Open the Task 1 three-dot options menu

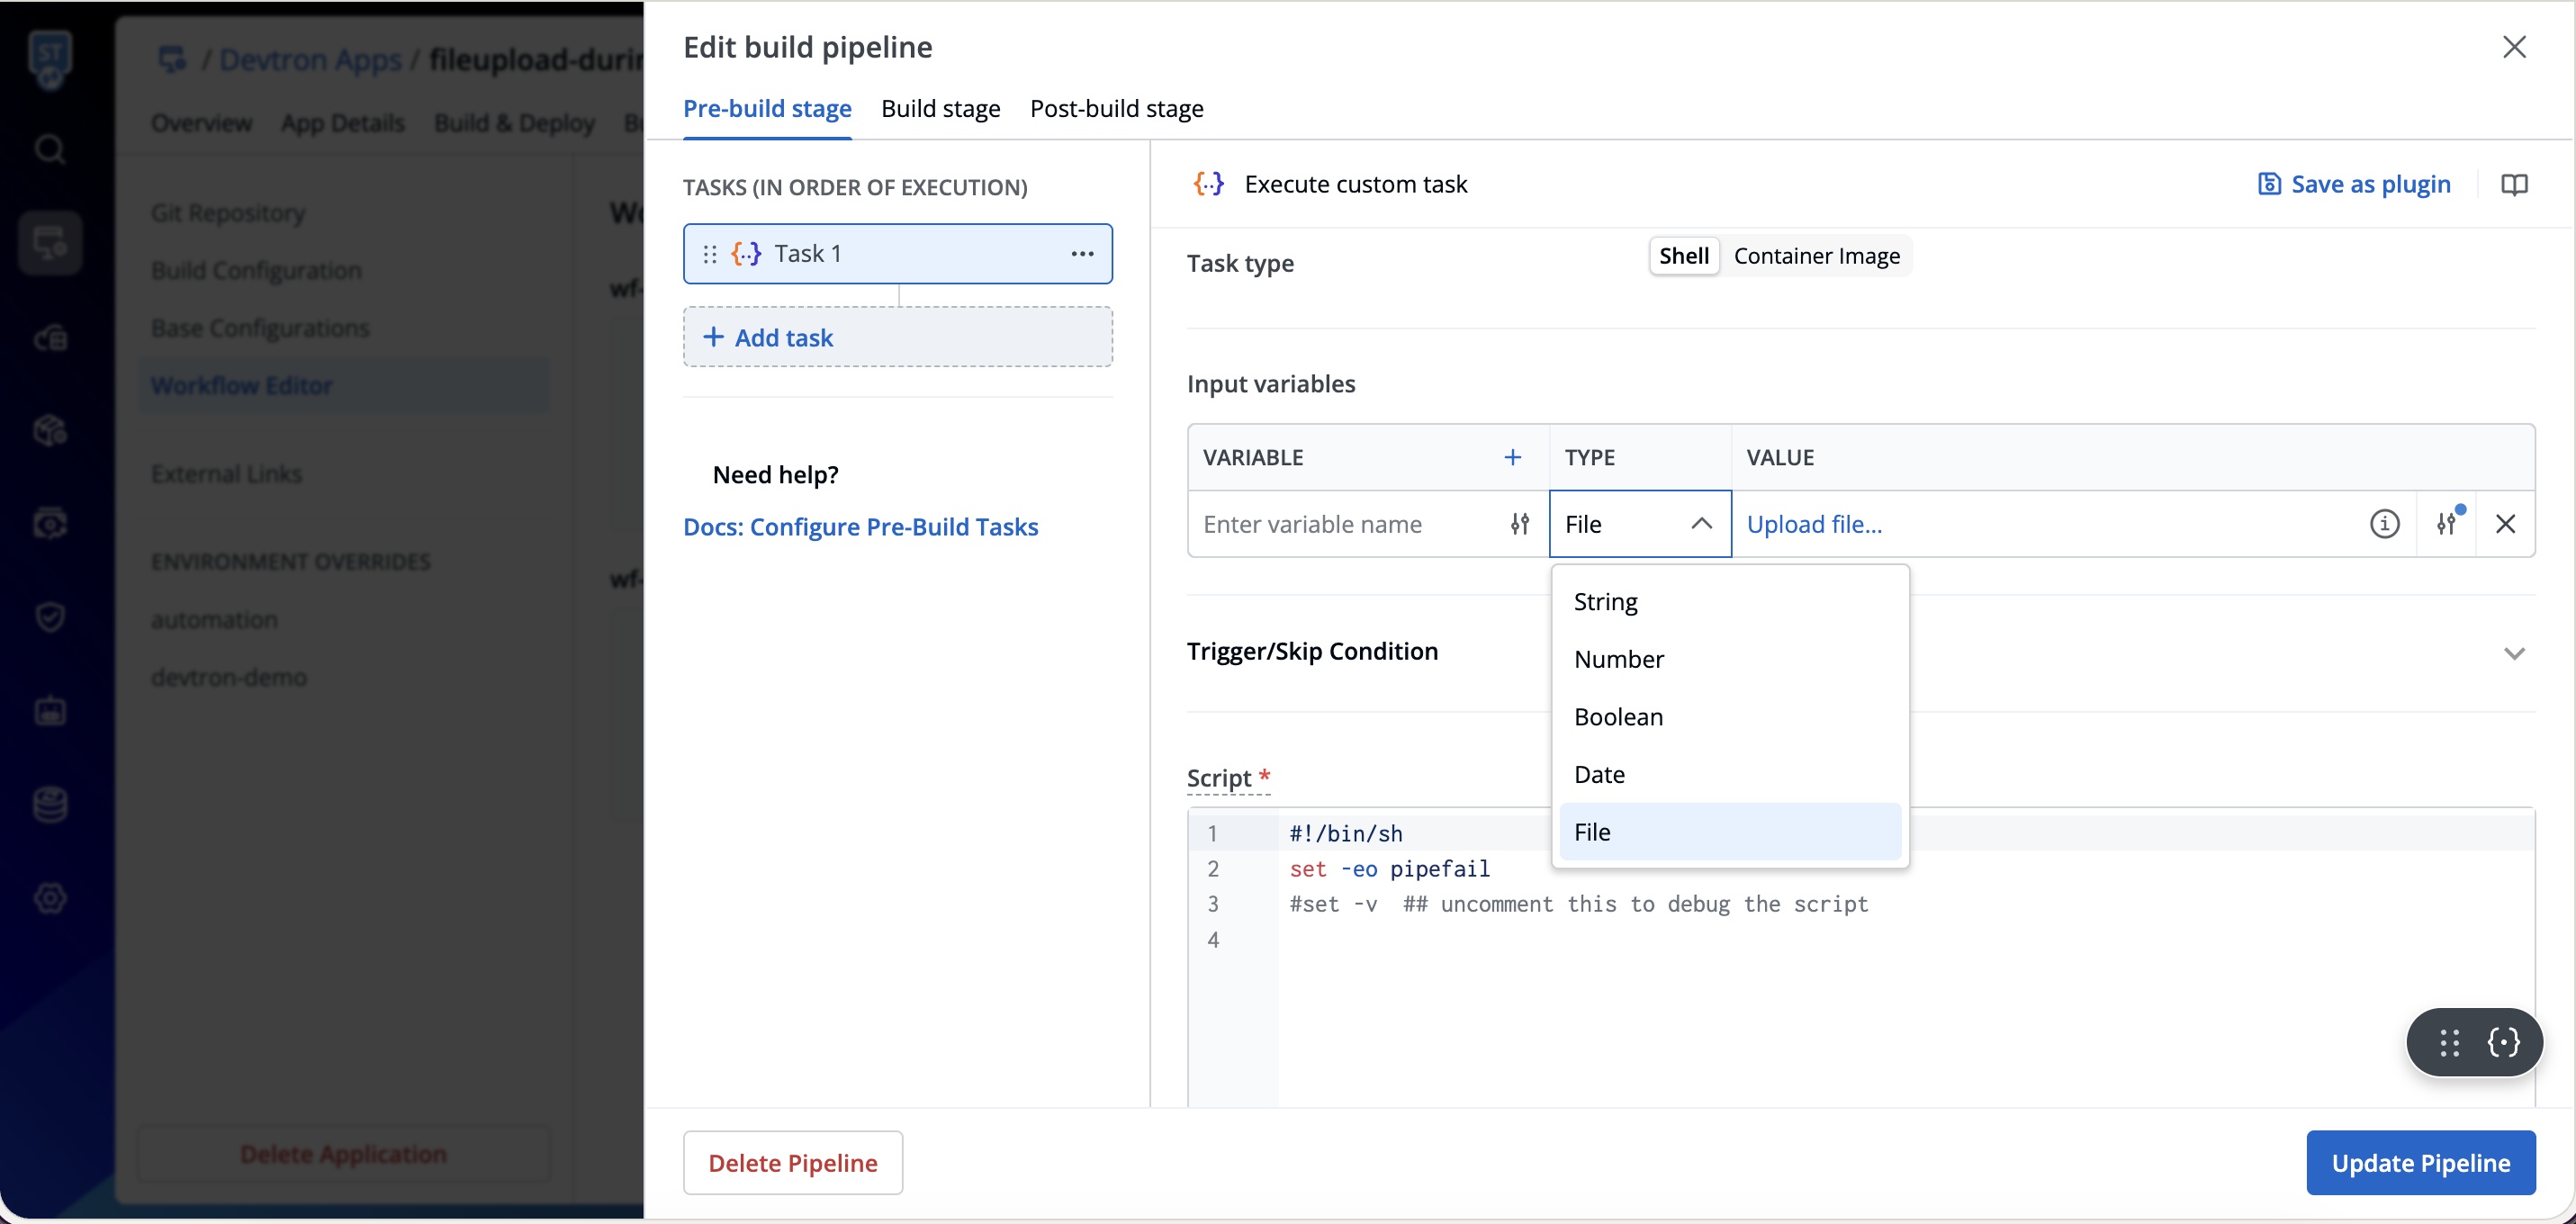[x=1082, y=254]
